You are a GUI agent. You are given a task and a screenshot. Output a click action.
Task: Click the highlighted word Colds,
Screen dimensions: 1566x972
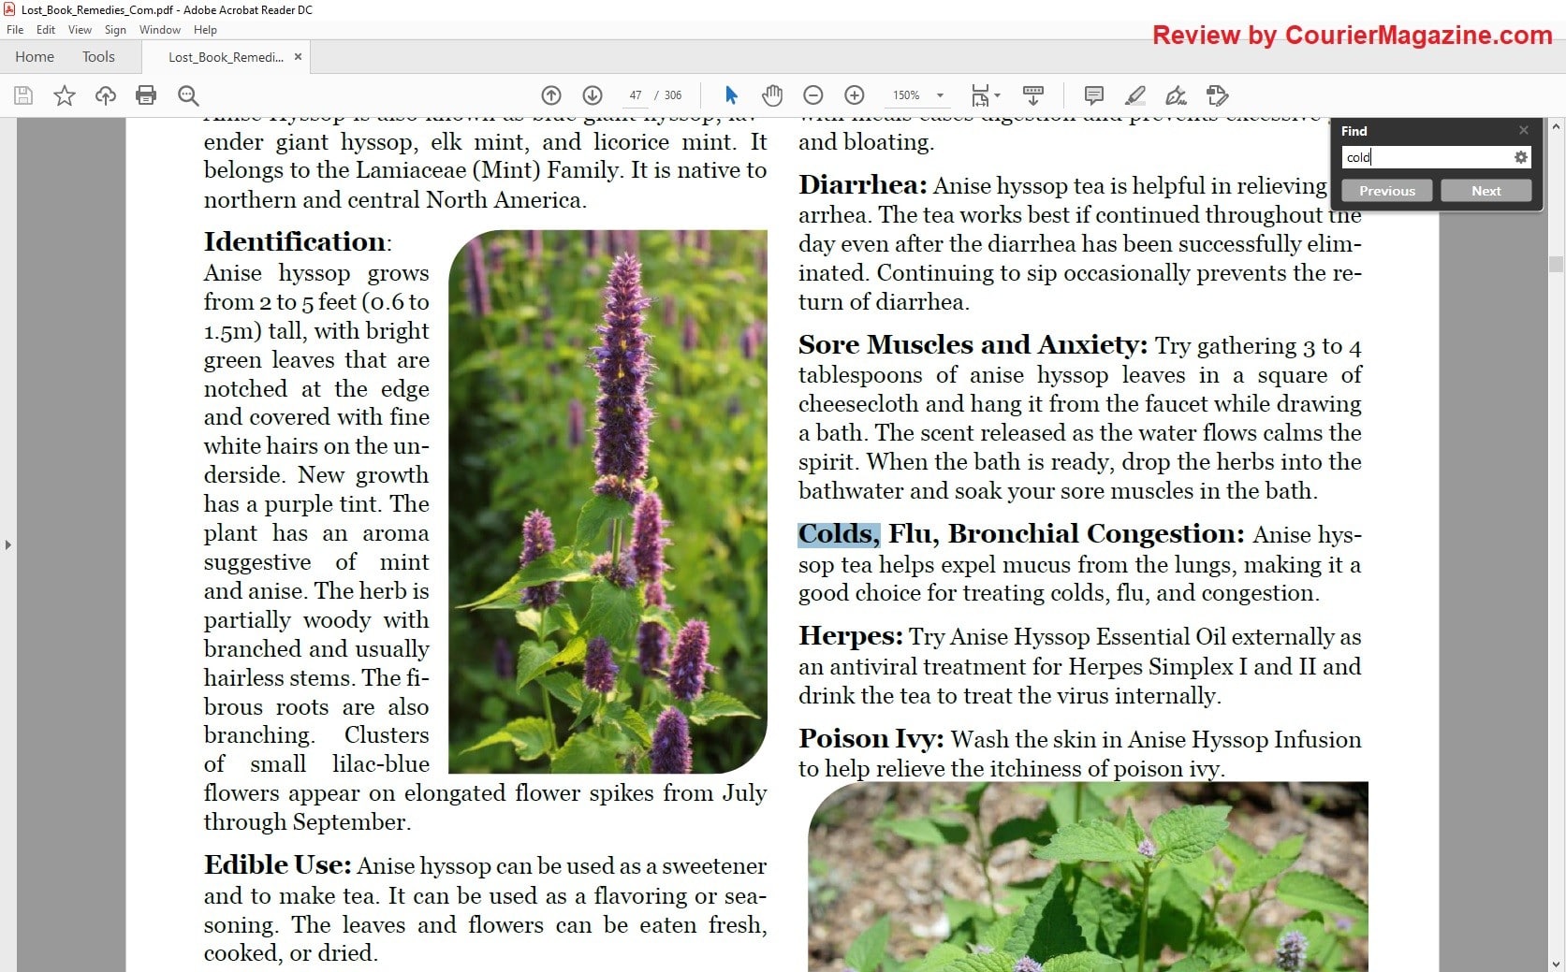839,534
